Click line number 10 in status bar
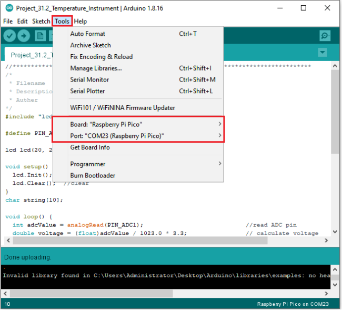The width and height of the screenshot is (342, 310). (7, 304)
